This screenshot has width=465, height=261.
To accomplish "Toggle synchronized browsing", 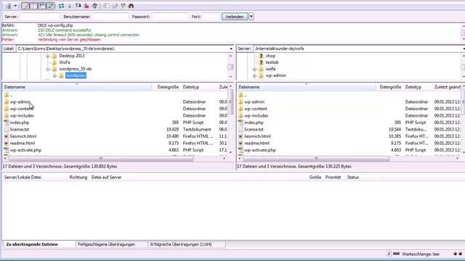I will click(x=123, y=6).
